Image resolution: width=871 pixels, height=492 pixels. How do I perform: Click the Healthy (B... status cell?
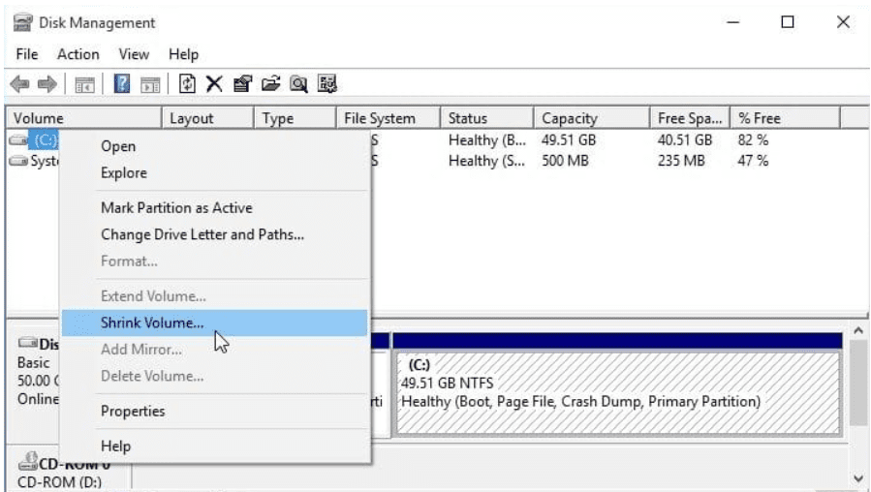(x=487, y=139)
